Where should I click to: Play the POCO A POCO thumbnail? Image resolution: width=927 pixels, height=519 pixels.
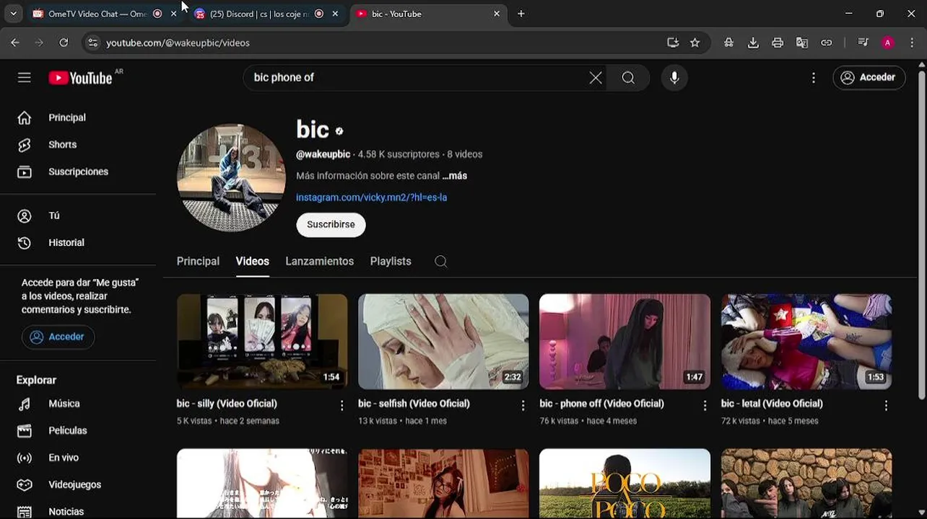[624, 484]
